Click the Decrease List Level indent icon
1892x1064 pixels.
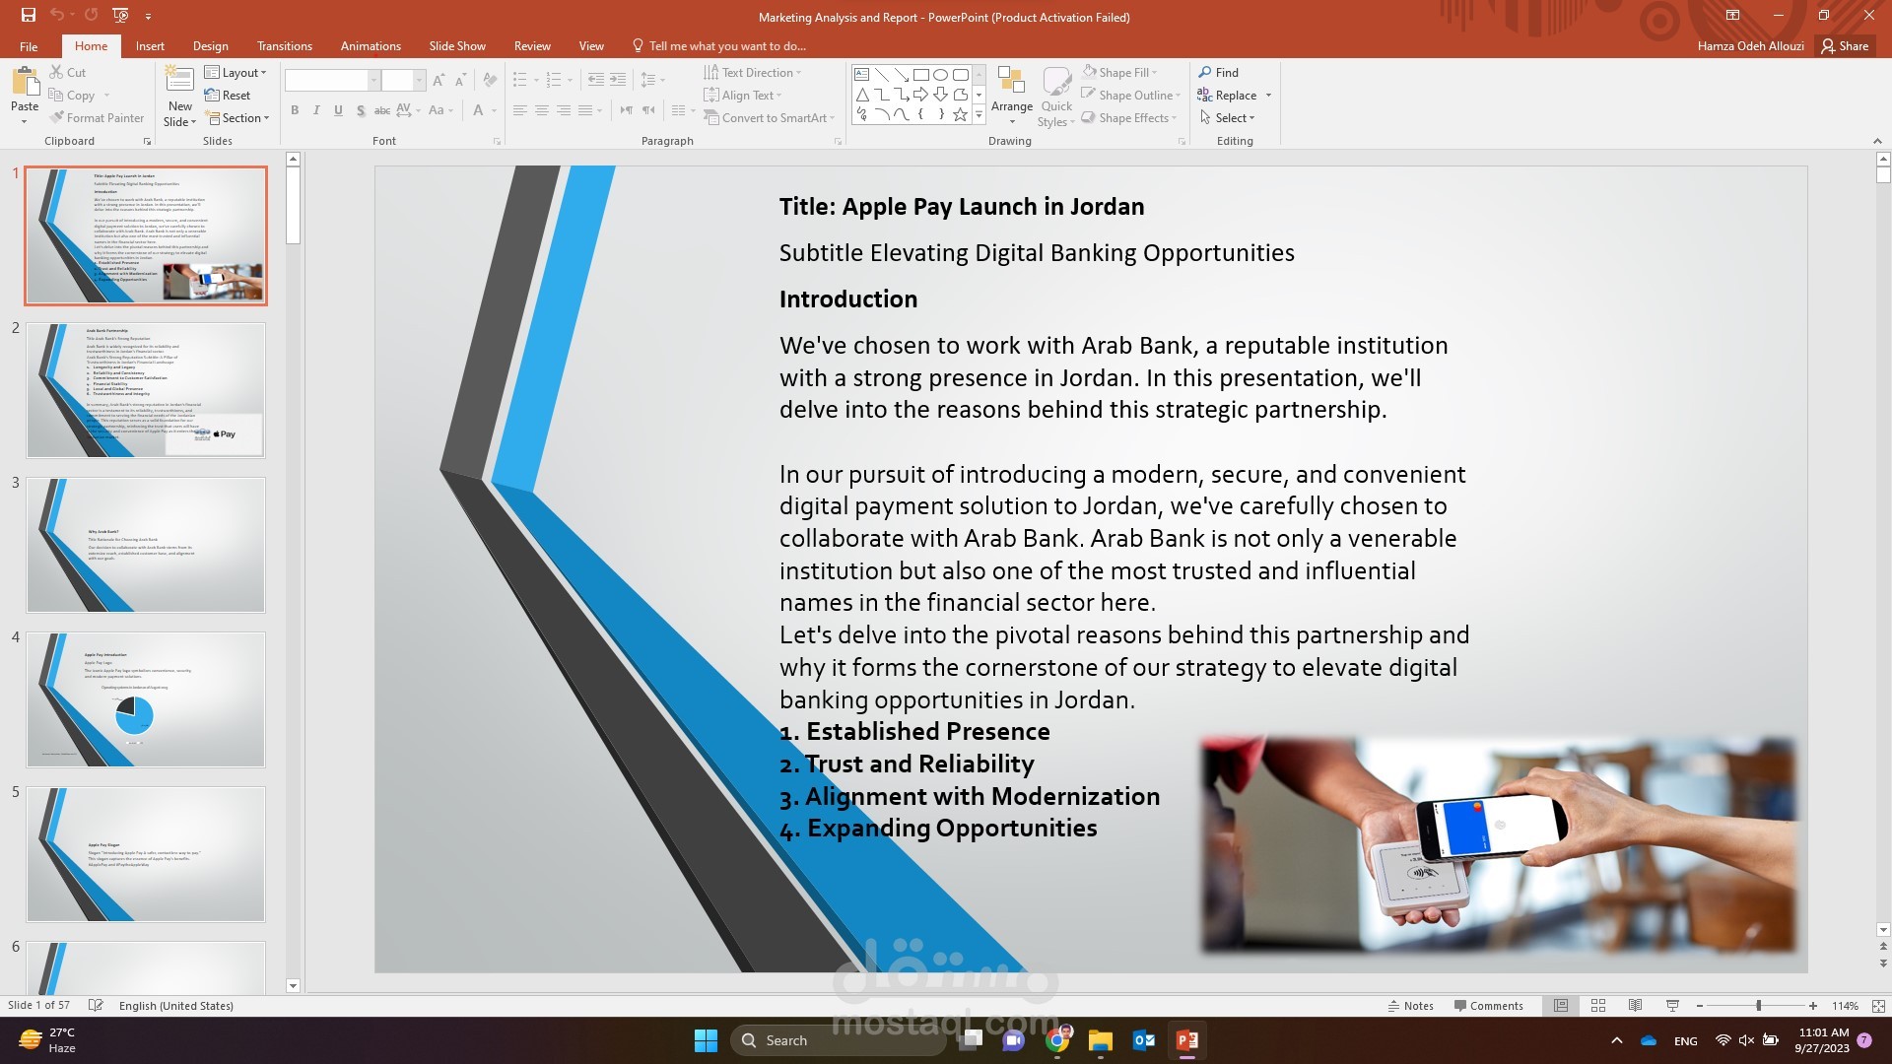595,81
